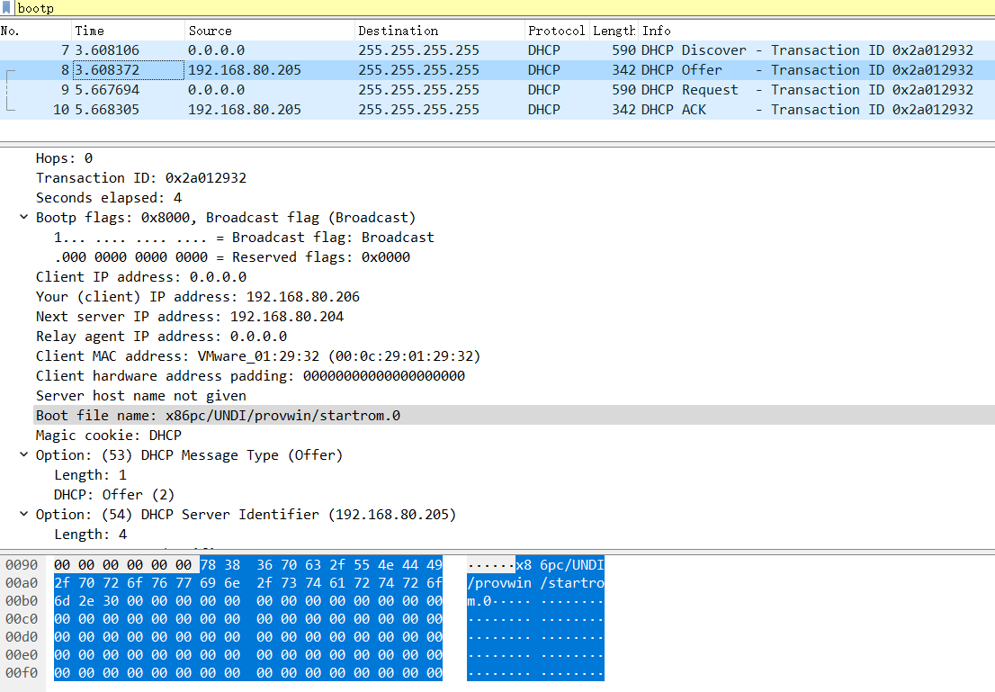This screenshot has width=995, height=692.
Task: Select the Magic cookie: DHCP line
Action: [x=108, y=436]
